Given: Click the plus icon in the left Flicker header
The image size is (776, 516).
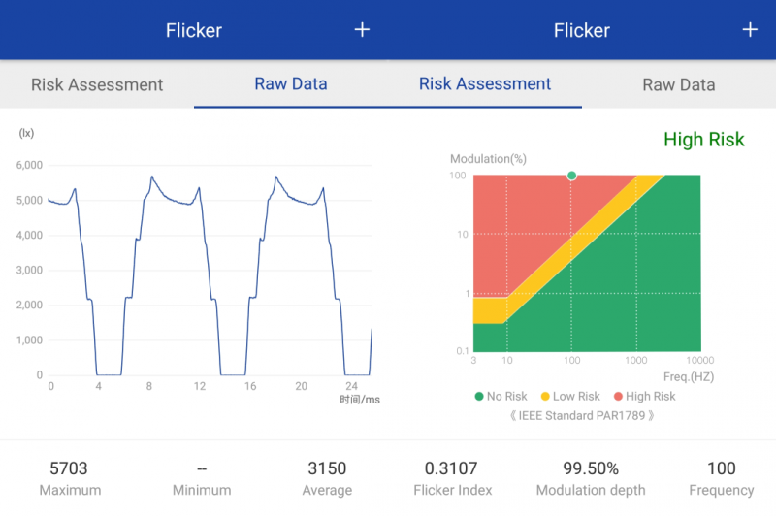Looking at the screenshot, I should (x=362, y=30).
